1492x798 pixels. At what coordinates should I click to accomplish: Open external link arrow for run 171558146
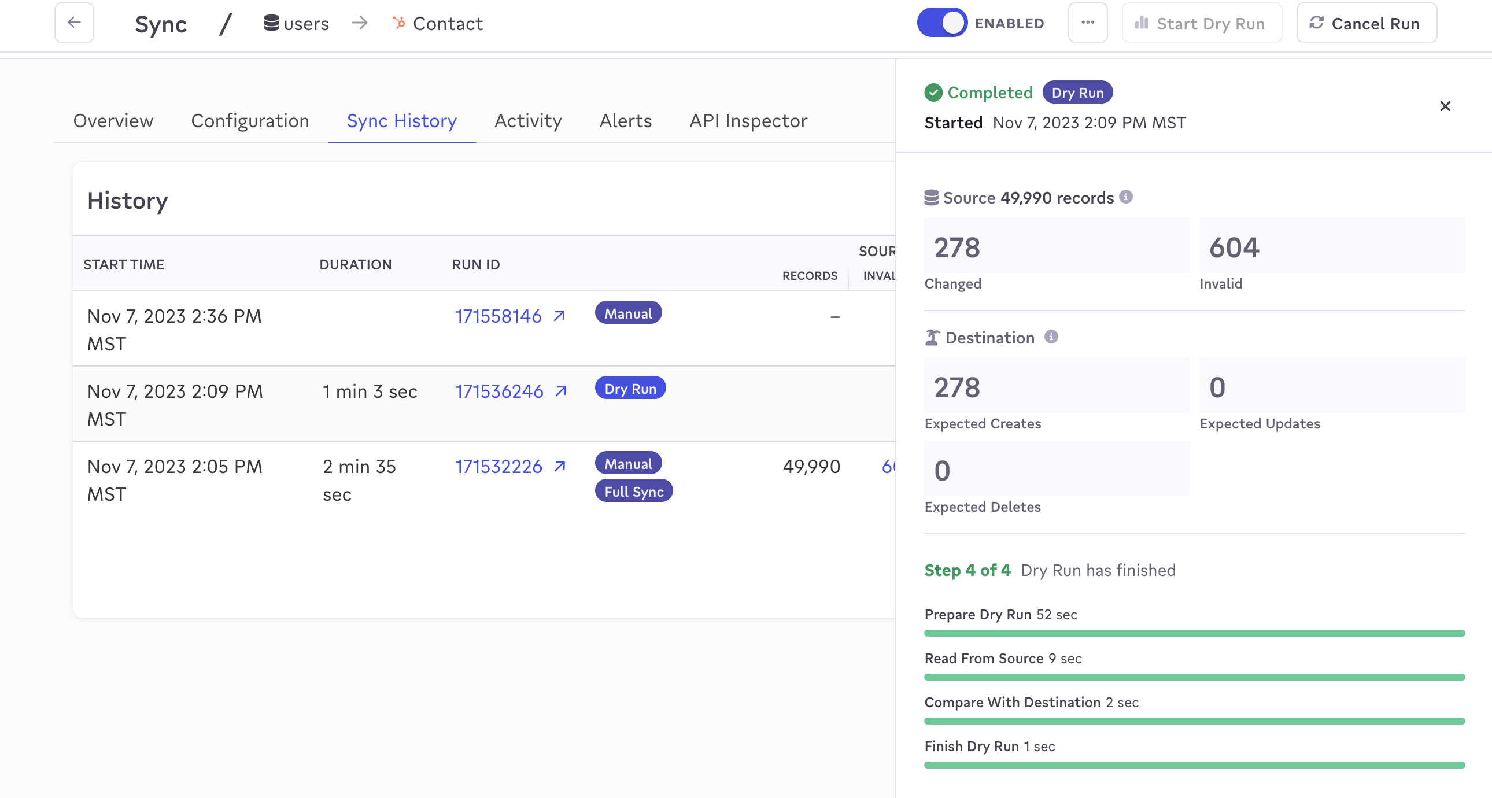(559, 316)
